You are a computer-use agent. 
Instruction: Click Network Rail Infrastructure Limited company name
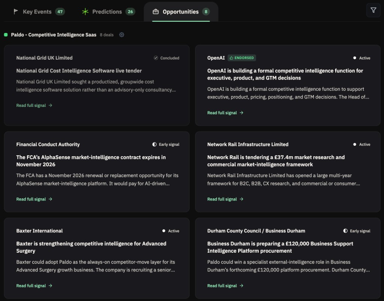(x=248, y=144)
